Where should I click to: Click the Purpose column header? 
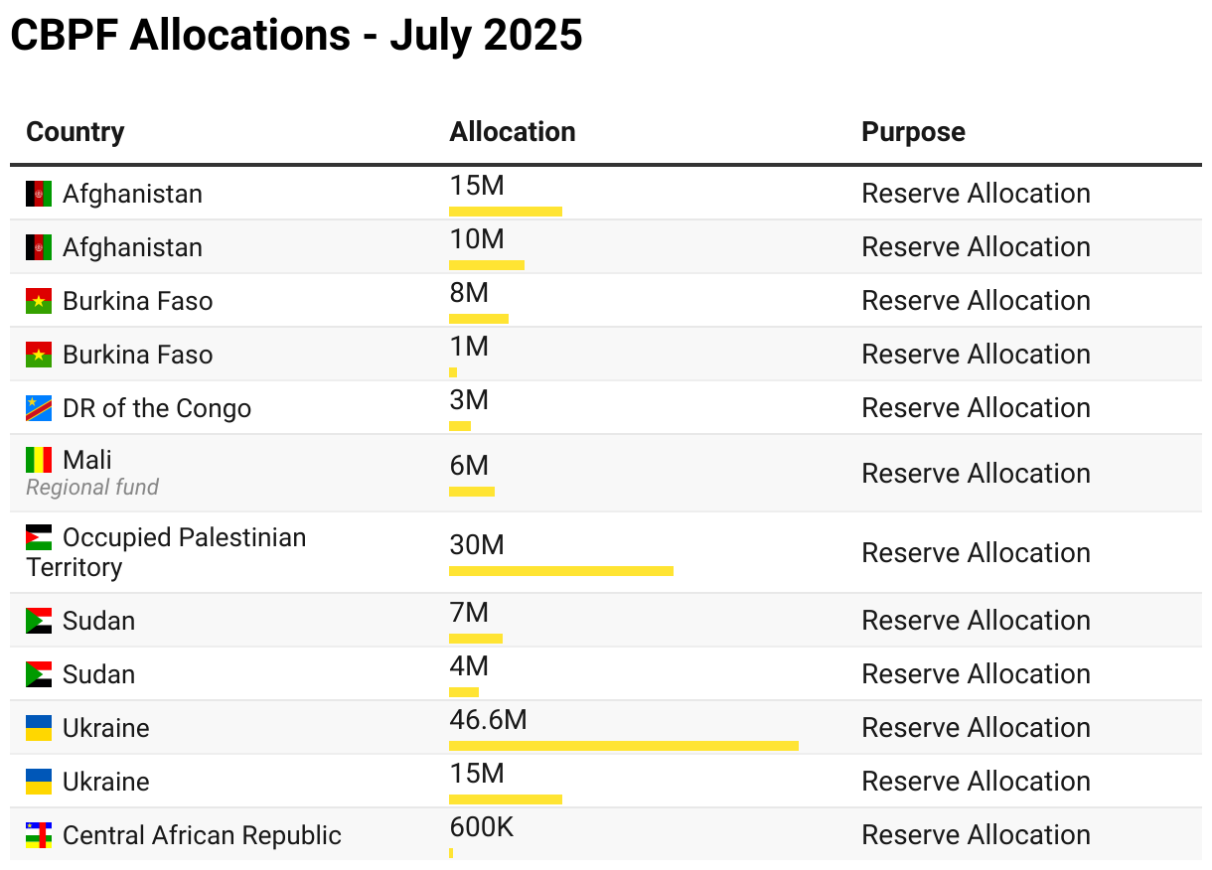tap(913, 132)
